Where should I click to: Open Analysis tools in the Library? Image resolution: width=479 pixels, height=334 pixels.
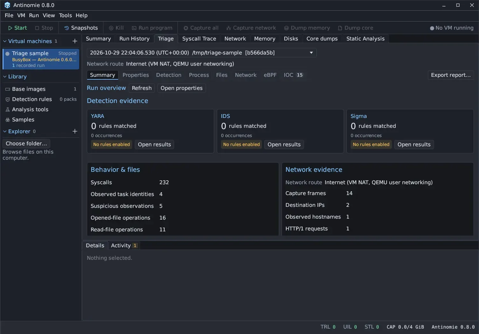41,109
